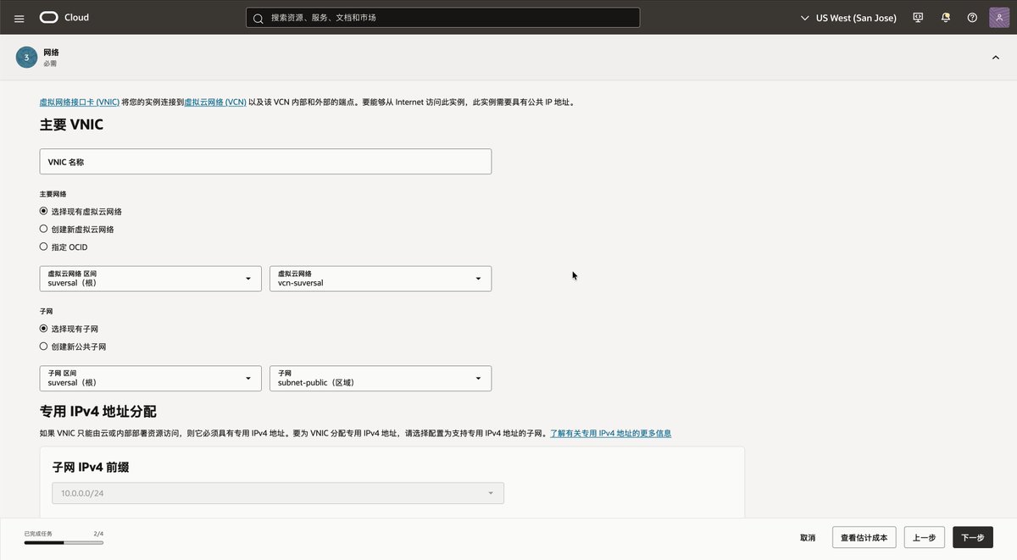The width and height of the screenshot is (1017, 560).
Task: Open the help question mark icon
Action: pyautogui.click(x=972, y=18)
